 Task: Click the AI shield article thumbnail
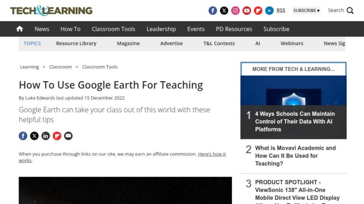pos(293,91)
